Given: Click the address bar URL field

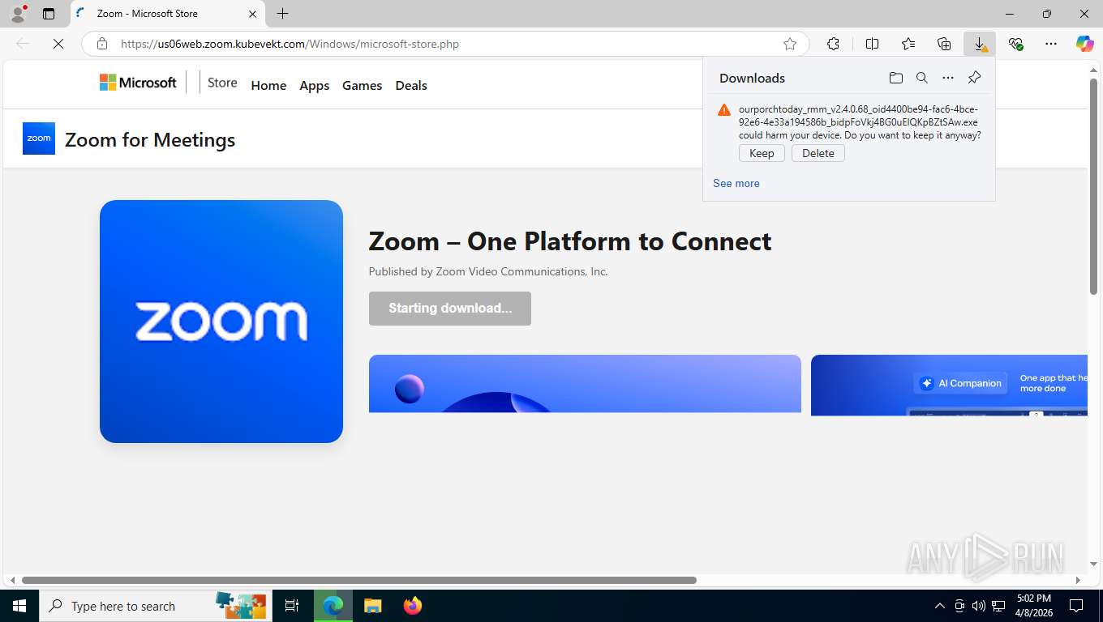Looking at the screenshot, I should (446, 44).
